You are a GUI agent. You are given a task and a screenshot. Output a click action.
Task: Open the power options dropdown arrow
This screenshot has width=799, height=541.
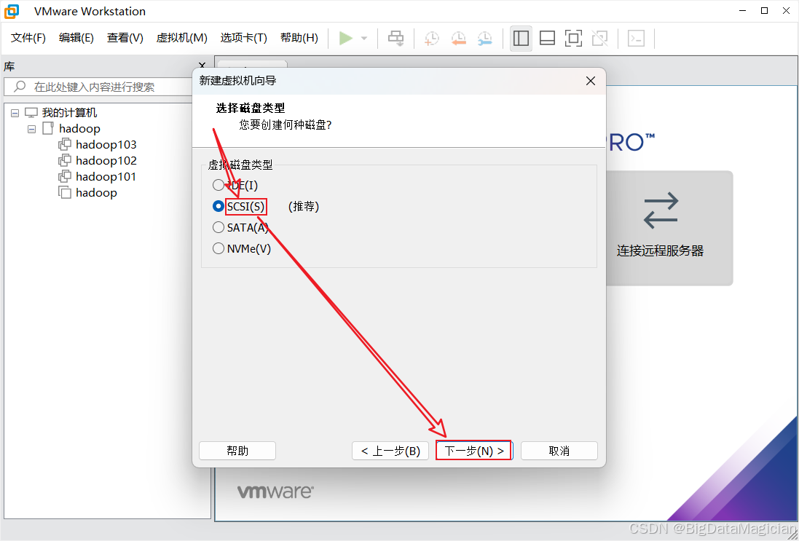(364, 38)
